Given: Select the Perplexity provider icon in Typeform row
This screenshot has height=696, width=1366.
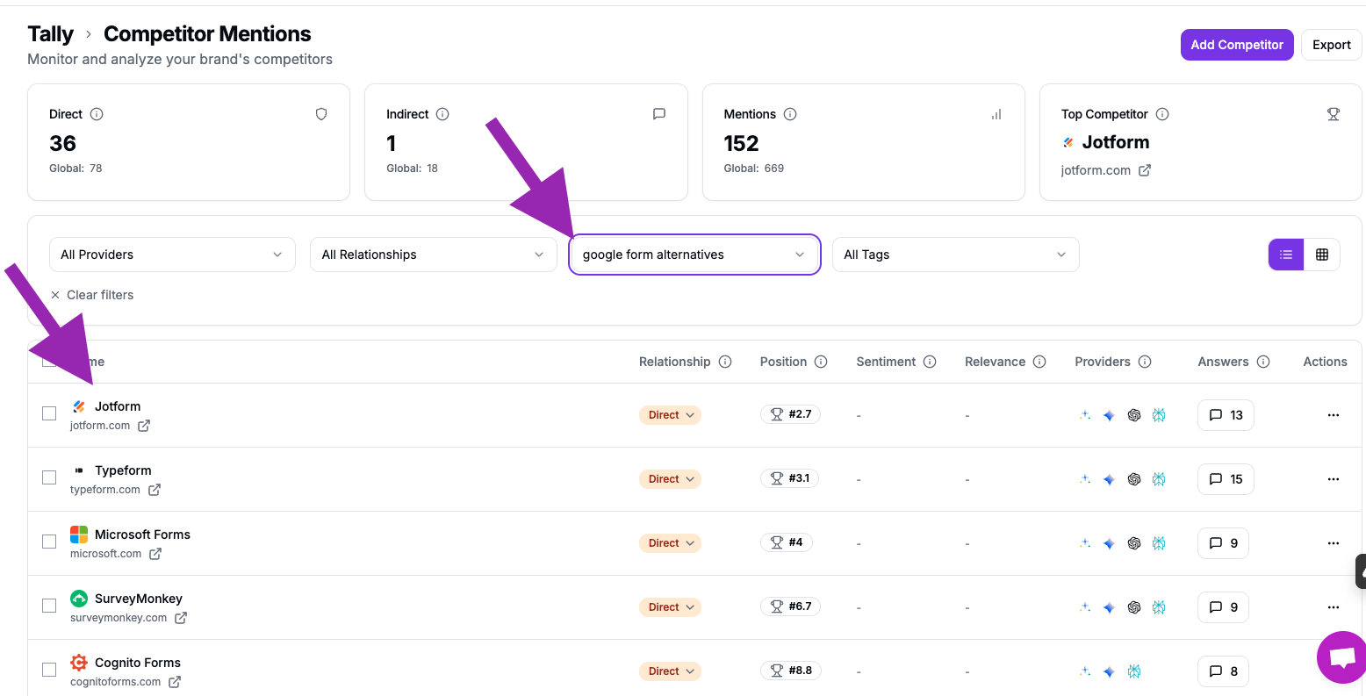Looking at the screenshot, I should point(1159,479).
